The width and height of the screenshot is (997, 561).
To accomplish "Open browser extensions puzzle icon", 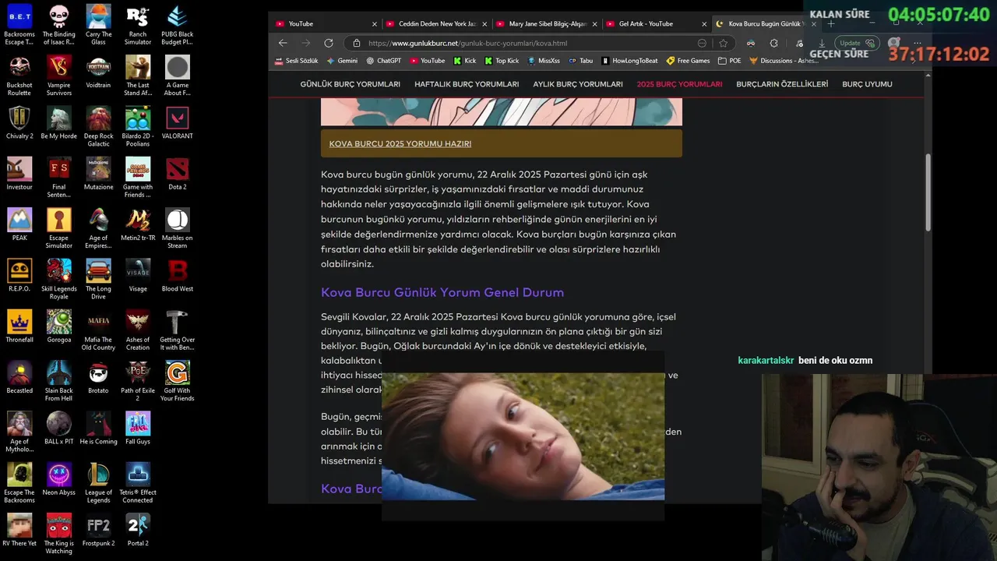I will point(773,43).
